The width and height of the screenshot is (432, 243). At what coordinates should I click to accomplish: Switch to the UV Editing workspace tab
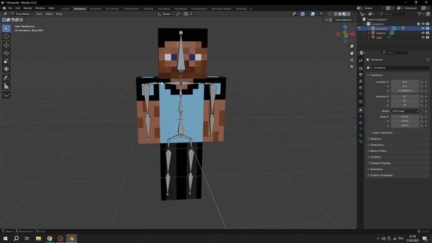112,9
